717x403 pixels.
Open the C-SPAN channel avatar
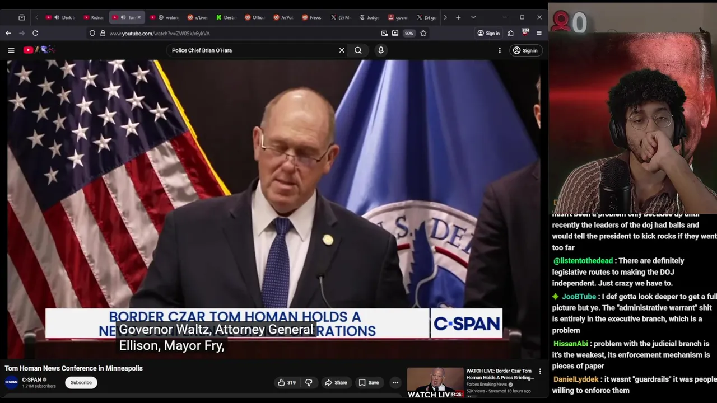click(x=11, y=382)
